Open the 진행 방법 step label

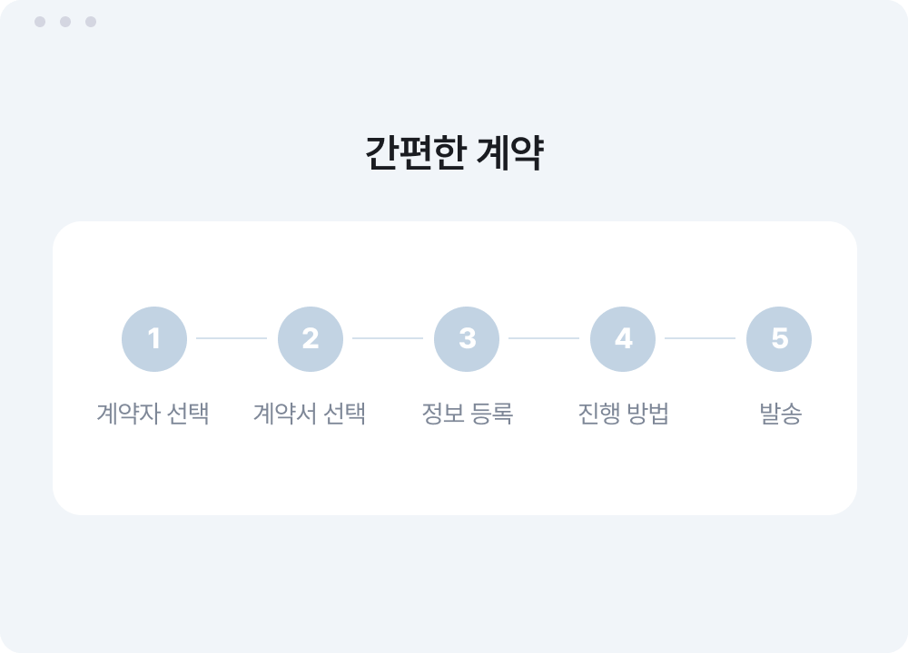click(623, 414)
